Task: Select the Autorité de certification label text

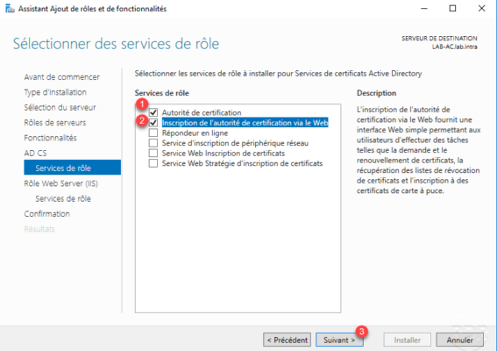Action: pos(202,112)
